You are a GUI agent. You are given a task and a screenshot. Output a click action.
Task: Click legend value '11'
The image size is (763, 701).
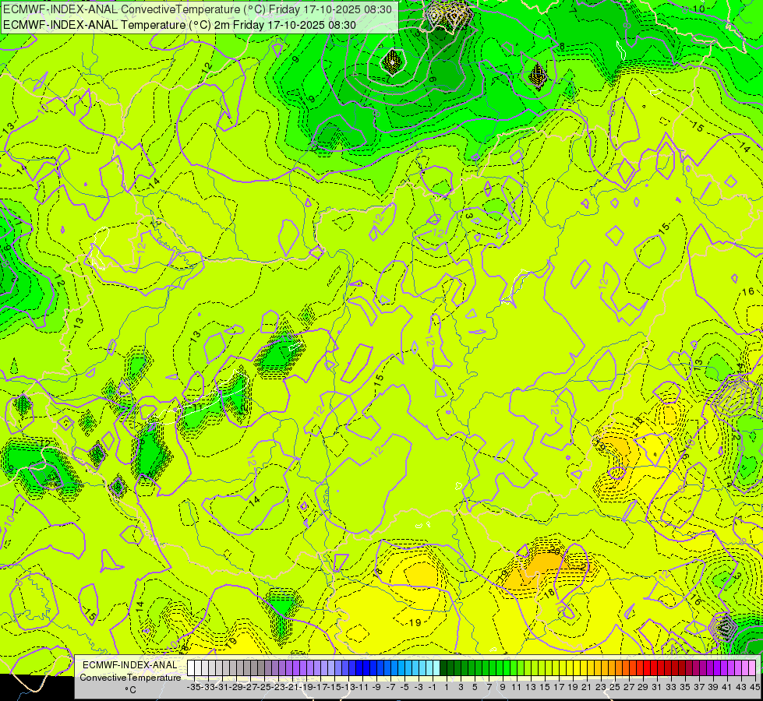(x=517, y=688)
